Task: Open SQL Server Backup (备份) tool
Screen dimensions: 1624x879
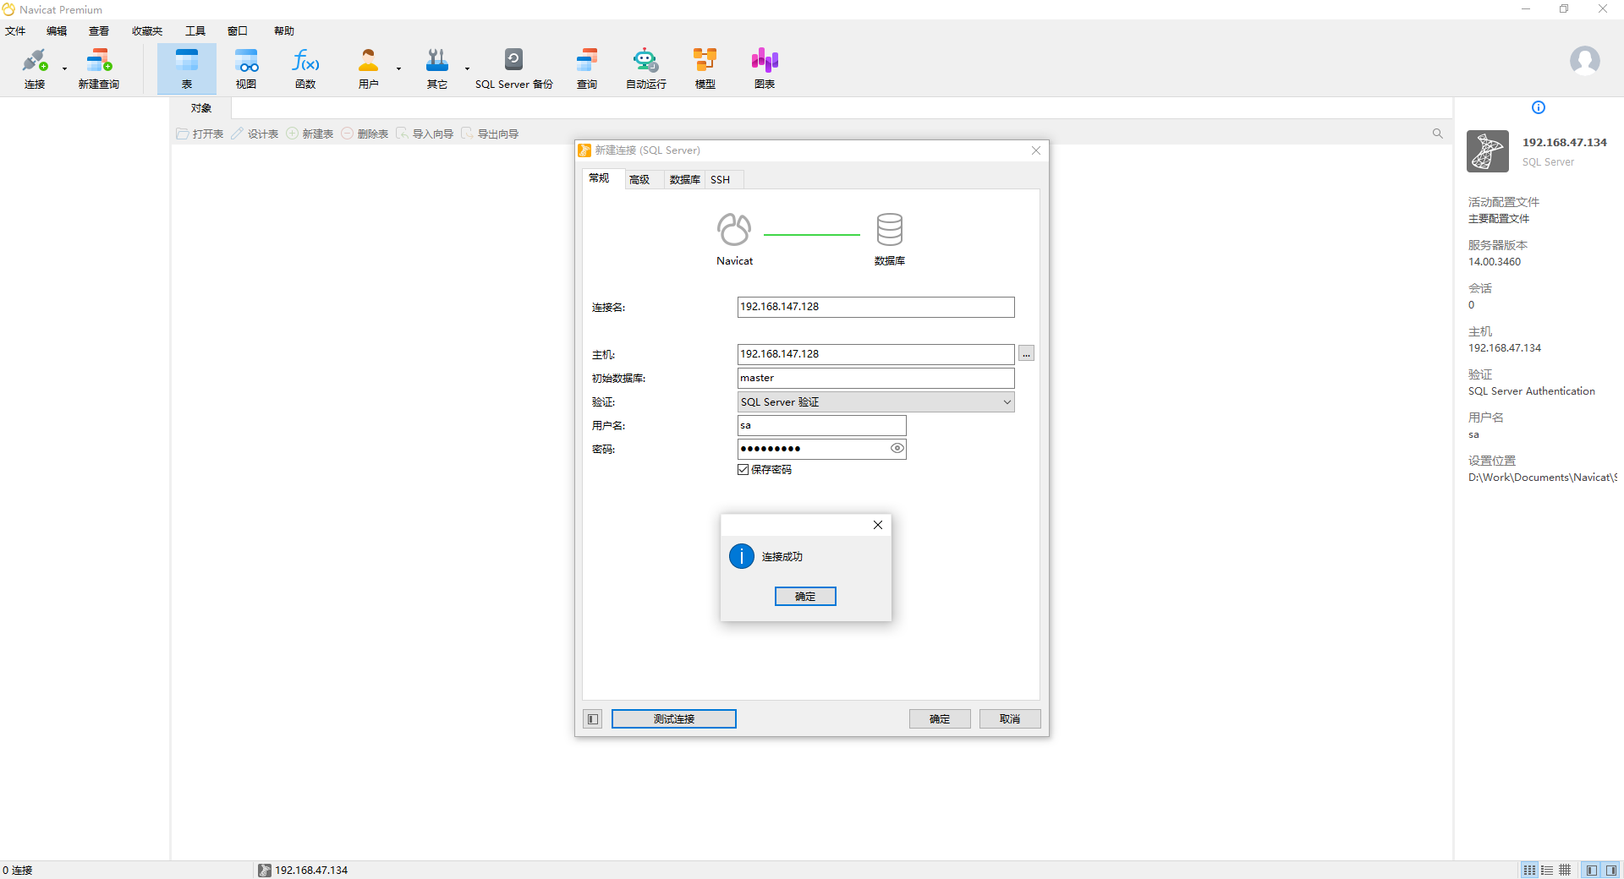Action: click(x=513, y=68)
